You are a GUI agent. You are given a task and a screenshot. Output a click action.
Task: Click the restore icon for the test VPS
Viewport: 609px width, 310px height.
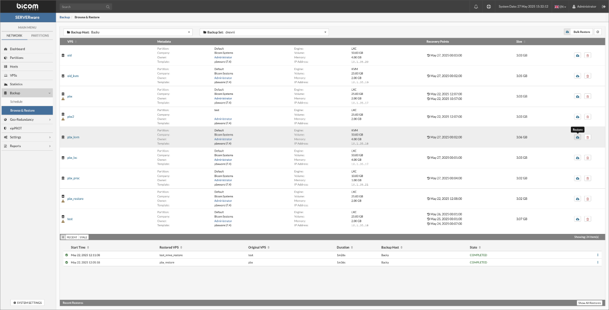click(x=578, y=219)
